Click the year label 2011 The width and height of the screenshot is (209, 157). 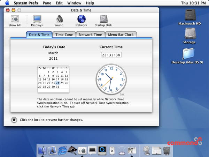coord(53,59)
